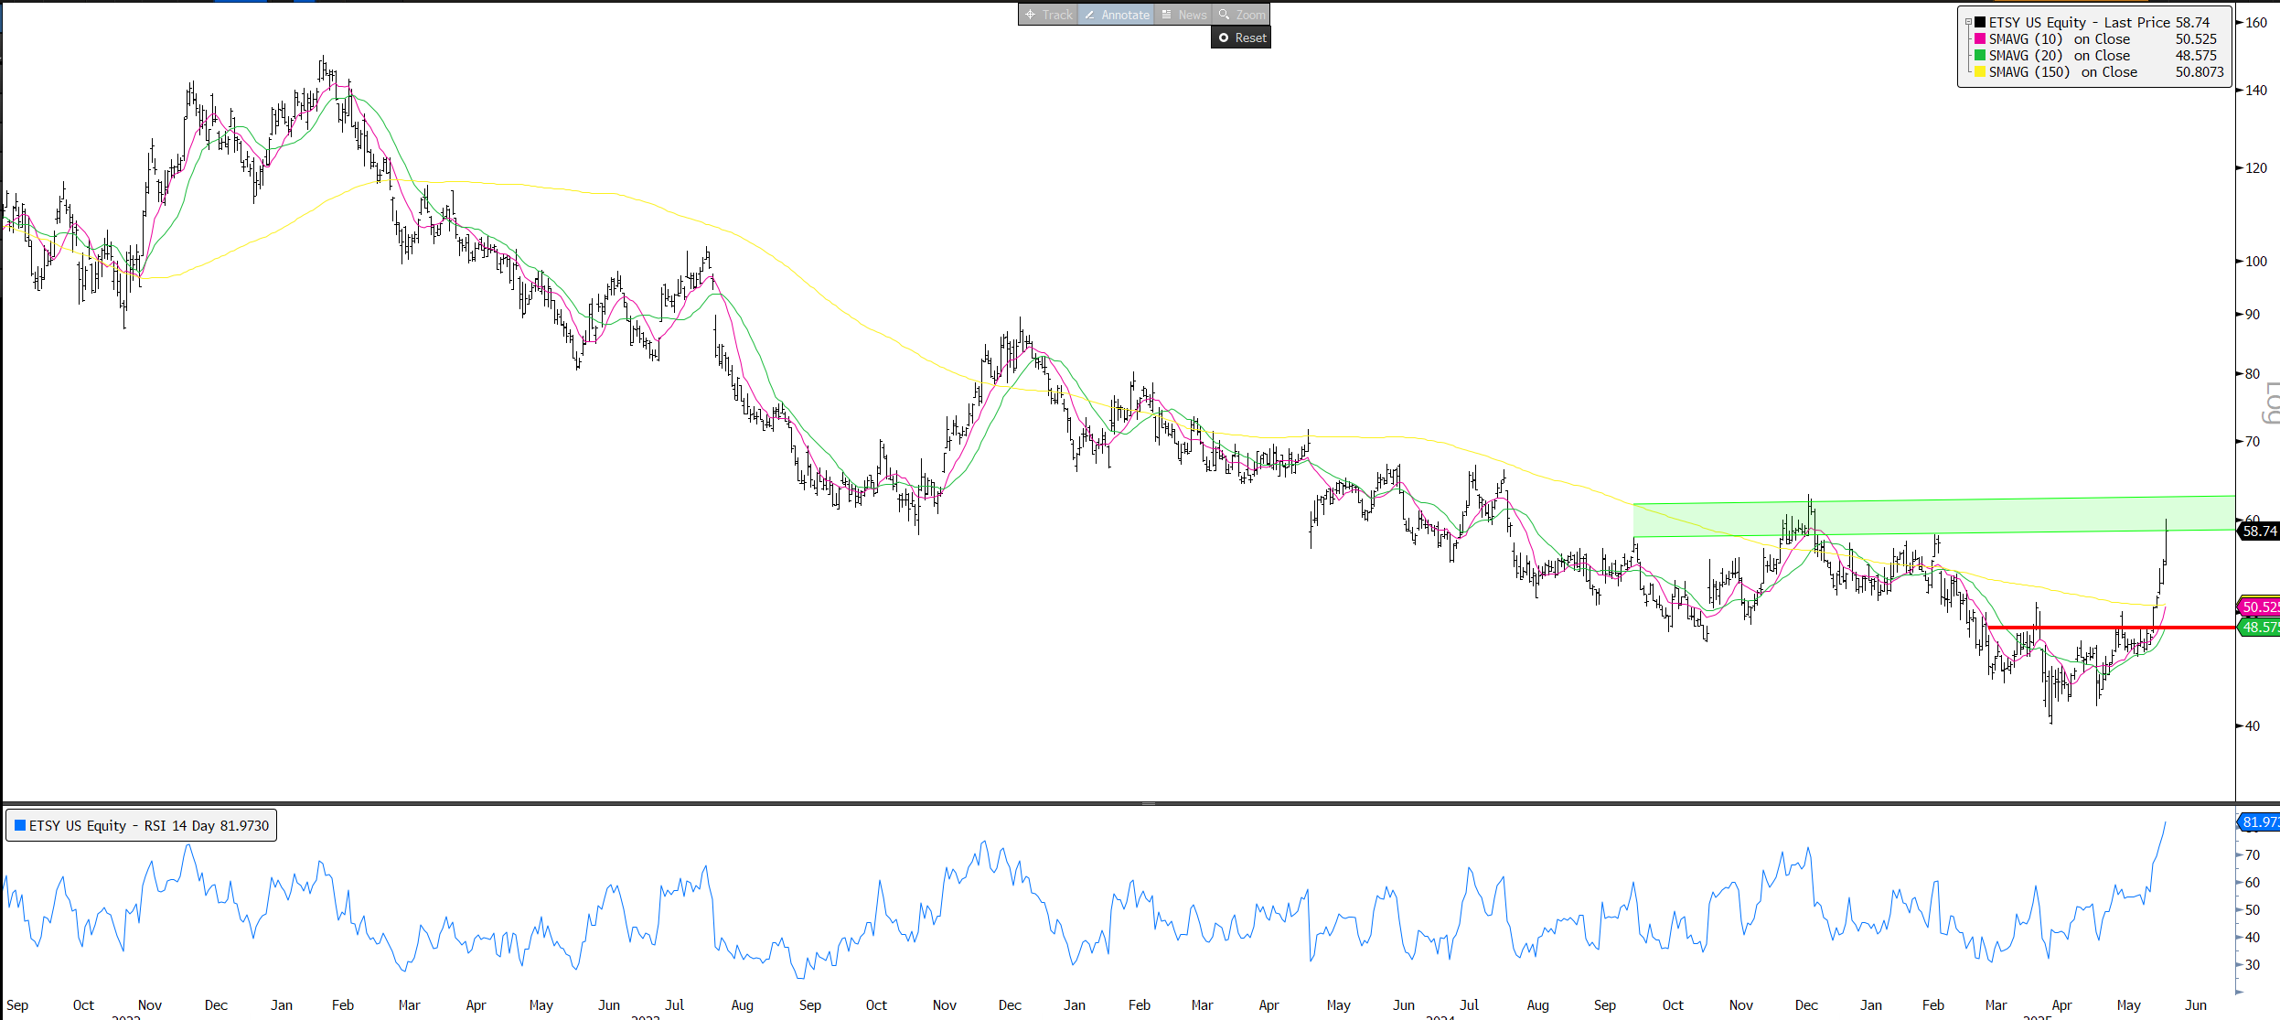The height and width of the screenshot is (1020, 2280).
Task: Click the blue 81.97 RSI axis tag
Action: [x=2259, y=821]
